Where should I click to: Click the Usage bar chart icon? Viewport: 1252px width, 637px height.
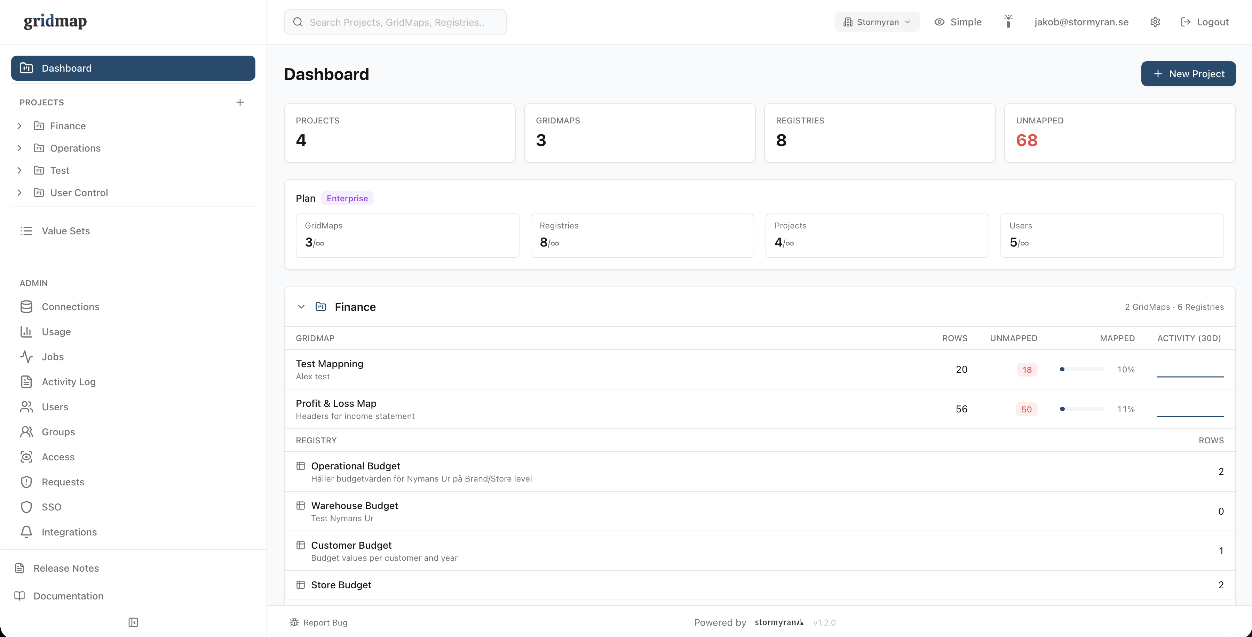pos(26,332)
